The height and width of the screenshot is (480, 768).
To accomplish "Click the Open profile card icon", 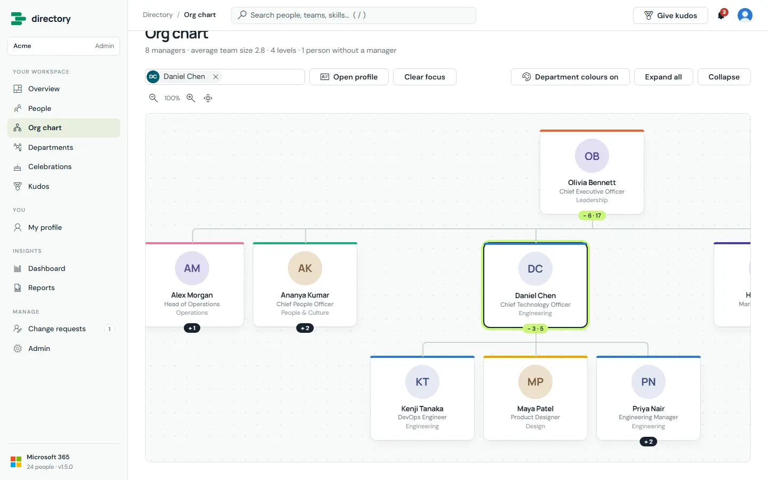I will [x=325, y=77].
